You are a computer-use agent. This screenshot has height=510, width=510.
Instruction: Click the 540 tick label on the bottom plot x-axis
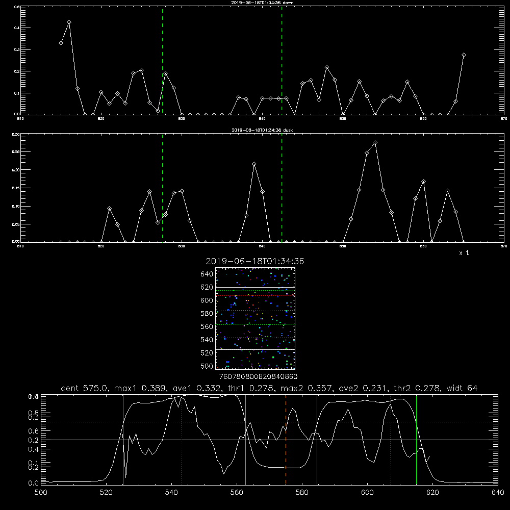(171, 493)
